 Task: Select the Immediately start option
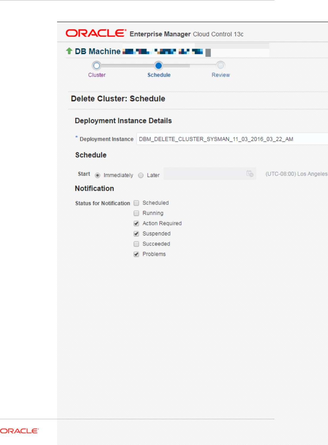97,175
